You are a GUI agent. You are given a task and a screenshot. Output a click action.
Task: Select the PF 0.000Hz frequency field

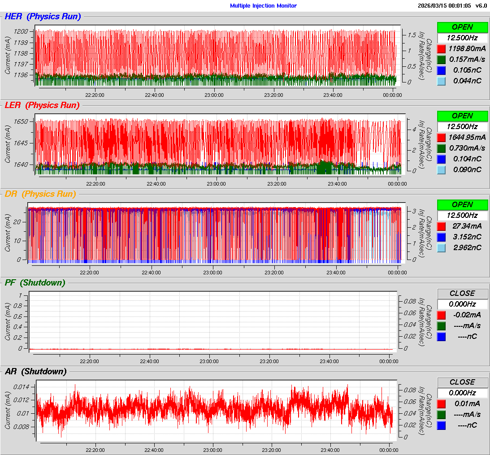point(462,304)
